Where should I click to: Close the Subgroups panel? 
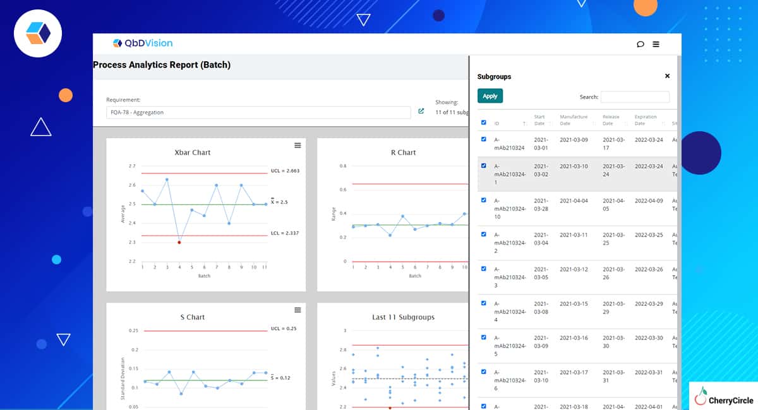(x=667, y=76)
